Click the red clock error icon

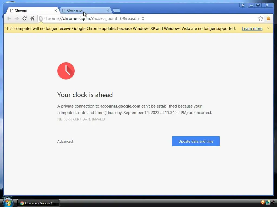pos(66,71)
